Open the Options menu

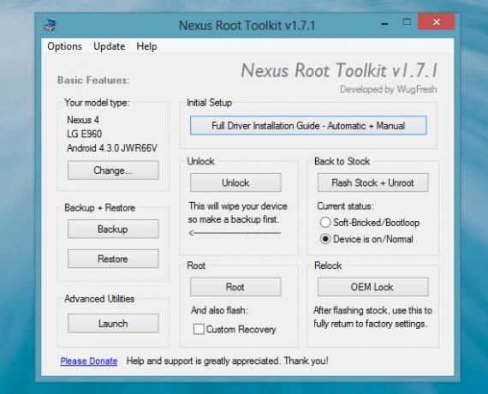click(65, 46)
